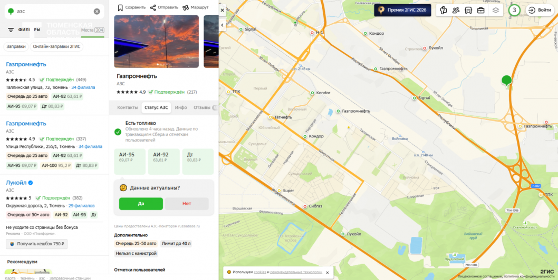Share the station using Отправить
The image size is (558, 280).
(163, 7)
